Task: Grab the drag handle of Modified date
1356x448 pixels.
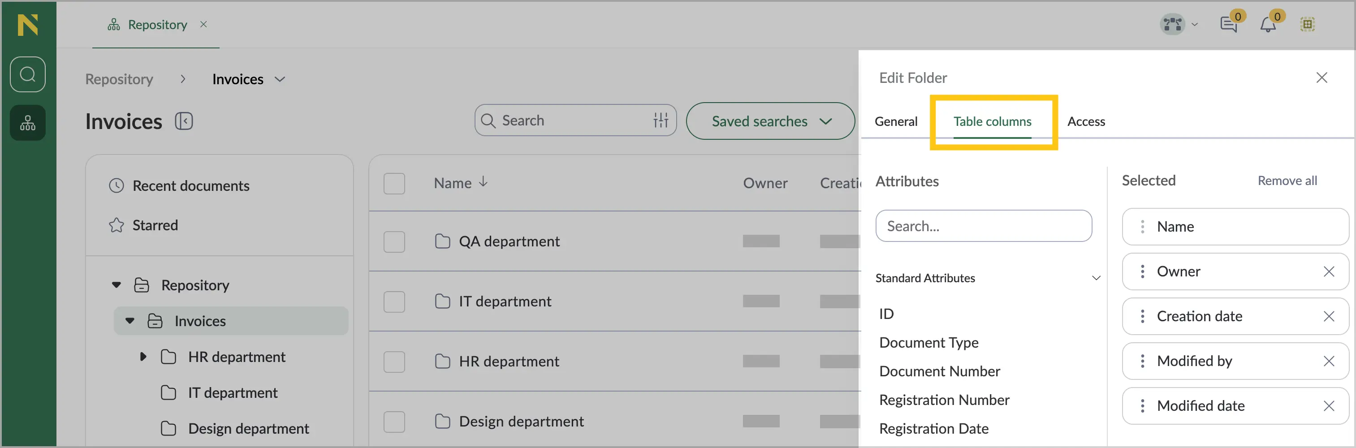Action: coord(1142,406)
